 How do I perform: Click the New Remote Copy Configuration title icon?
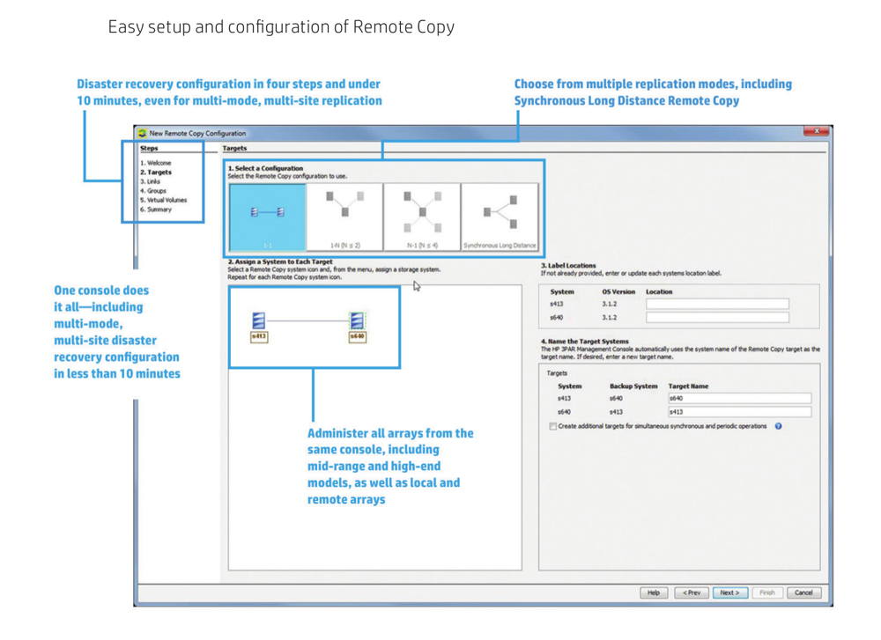pyautogui.click(x=142, y=133)
